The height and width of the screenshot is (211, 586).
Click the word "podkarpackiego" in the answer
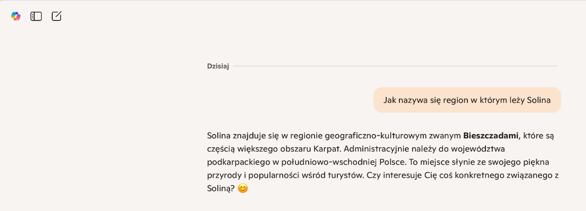coord(235,161)
